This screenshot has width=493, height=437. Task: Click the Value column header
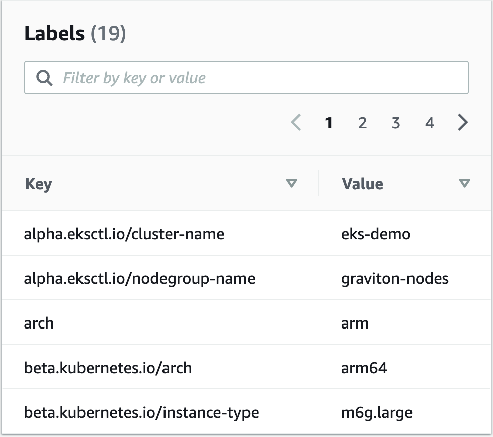[362, 184]
